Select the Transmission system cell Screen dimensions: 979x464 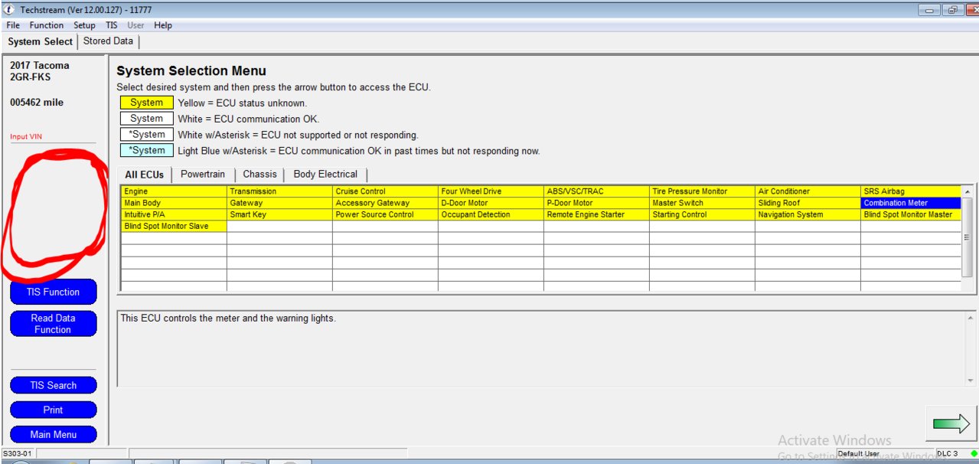point(280,191)
